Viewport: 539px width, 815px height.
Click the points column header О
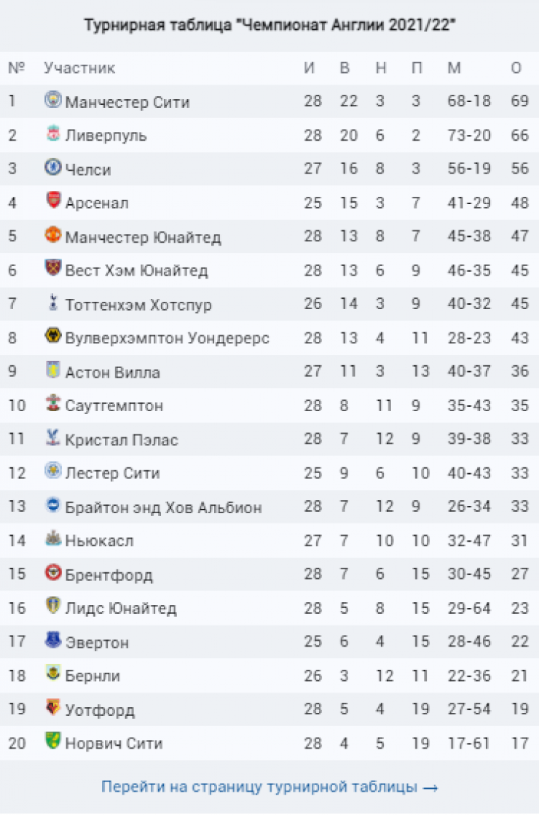(516, 69)
